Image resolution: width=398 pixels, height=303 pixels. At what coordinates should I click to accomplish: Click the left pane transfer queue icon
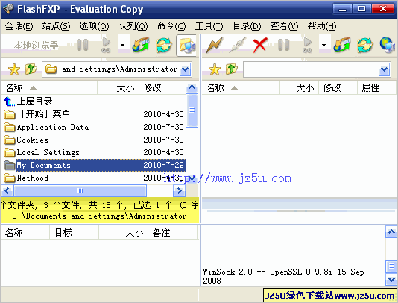tap(140, 45)
